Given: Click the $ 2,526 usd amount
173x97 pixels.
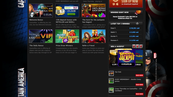Looking at the screenshot, I should pos(134,40).
